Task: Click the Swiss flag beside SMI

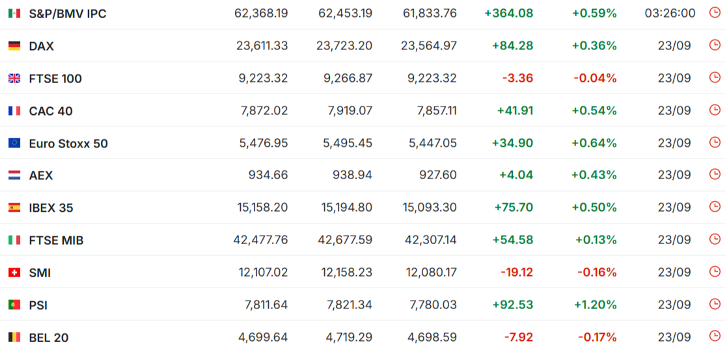Action: click(x=14, y=273)
